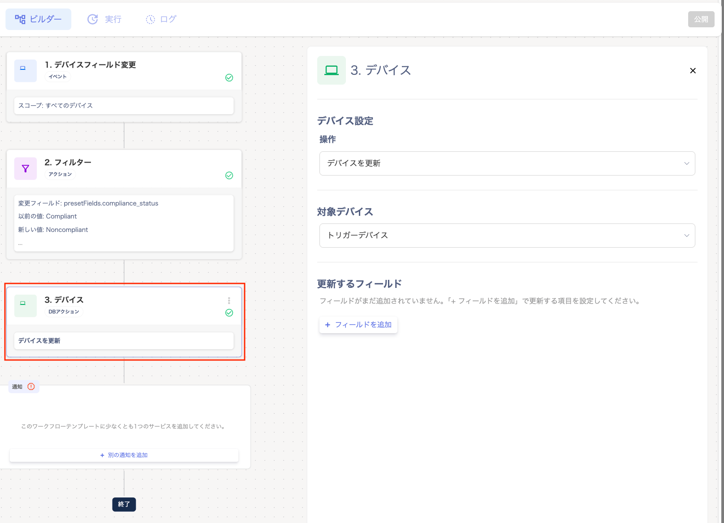Close the 3. デバイス settings panel
This screenshot has width=724, height=523.
click(693, 70)
